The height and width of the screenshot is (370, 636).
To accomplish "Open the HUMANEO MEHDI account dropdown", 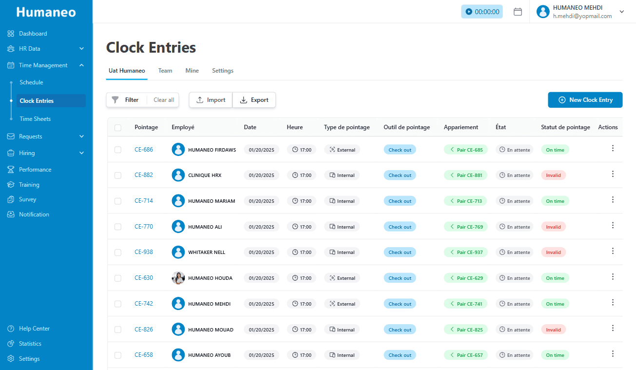I will click(x=621, y=12).
